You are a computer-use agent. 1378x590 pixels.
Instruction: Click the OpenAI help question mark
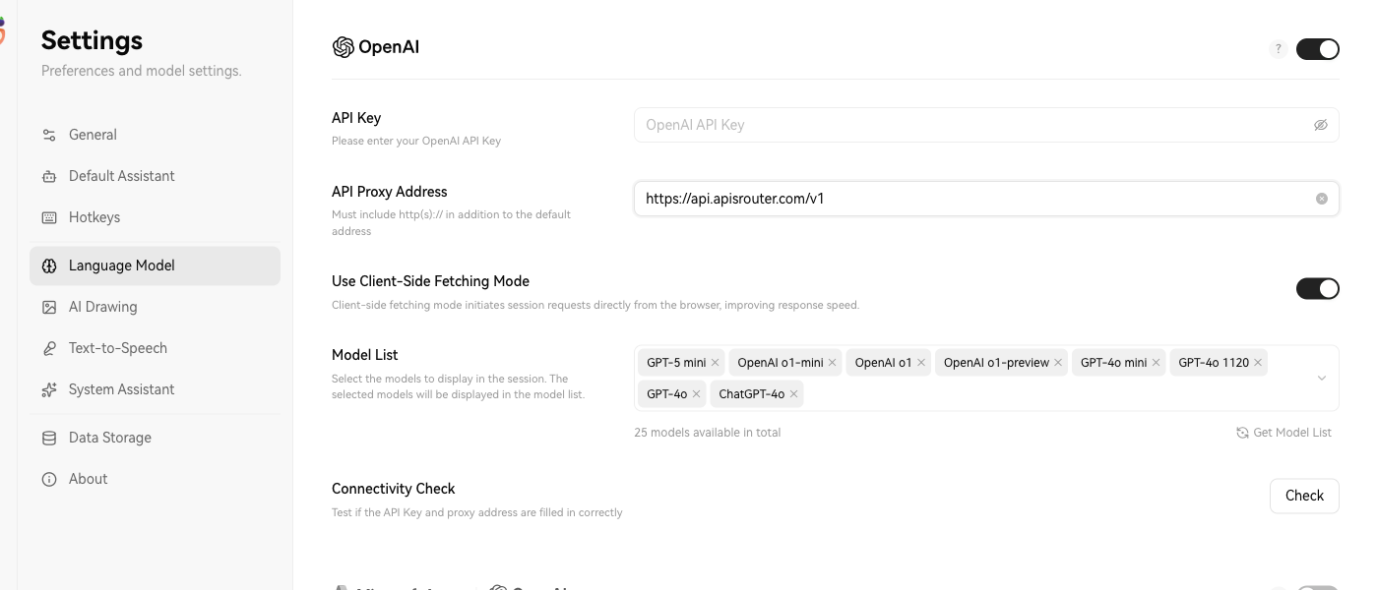[1279, 48]
